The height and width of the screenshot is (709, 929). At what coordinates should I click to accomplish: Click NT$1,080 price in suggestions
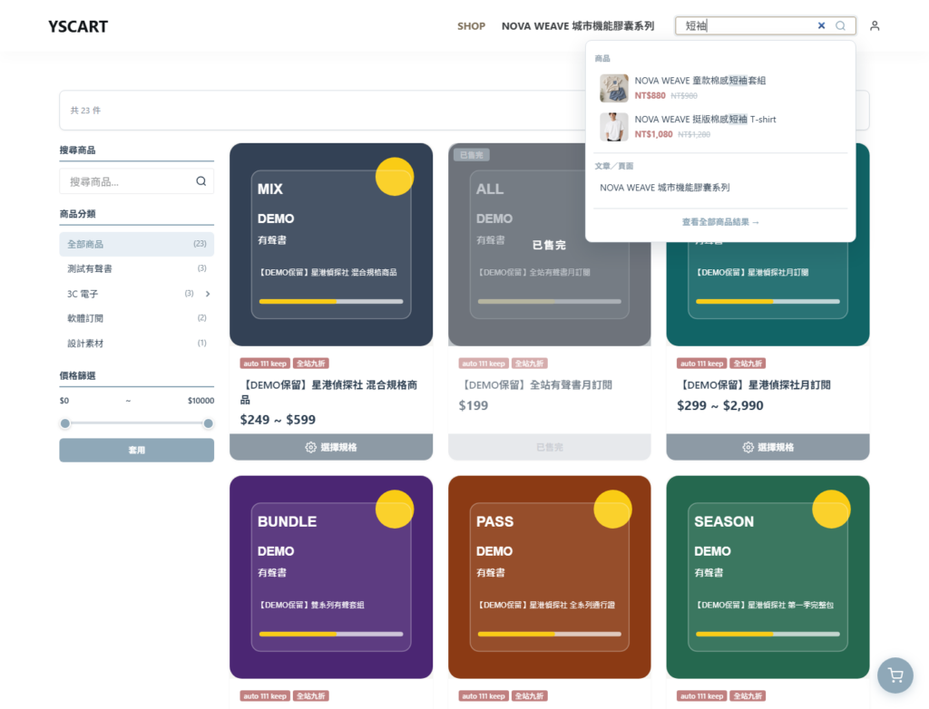click(x=653, y=134)
